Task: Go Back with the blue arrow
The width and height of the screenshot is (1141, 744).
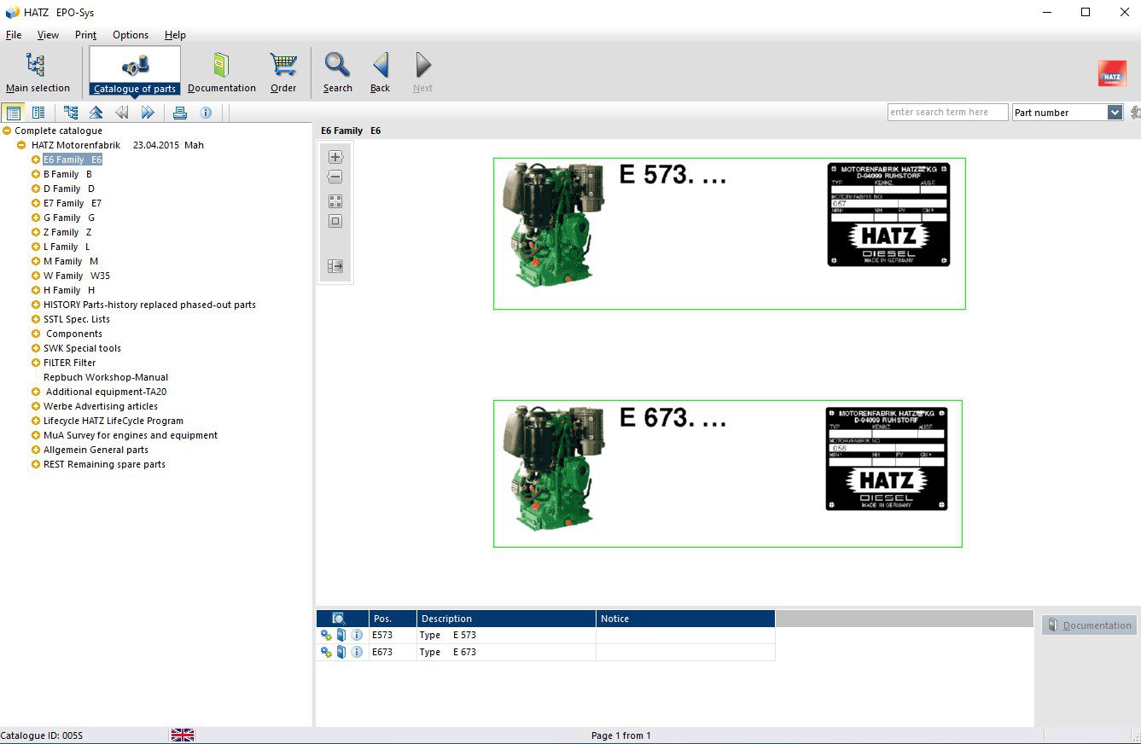Action: (x=381, y=73)
